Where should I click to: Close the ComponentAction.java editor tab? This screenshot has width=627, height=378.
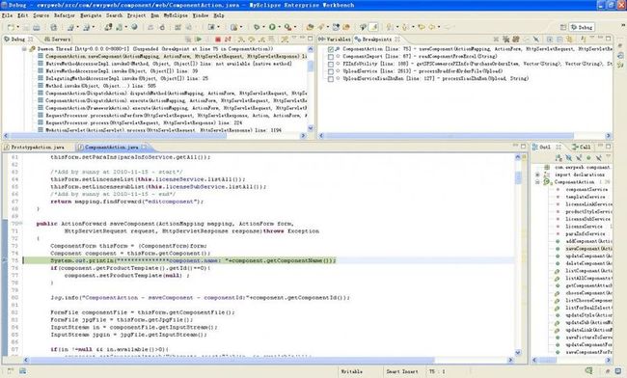pyautogui.click(x=144, y=147)
